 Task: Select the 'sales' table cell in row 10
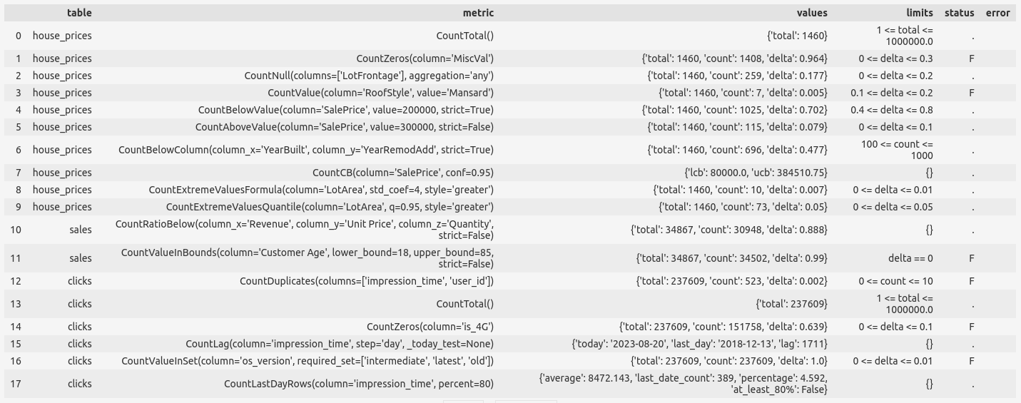pos(81,230)
